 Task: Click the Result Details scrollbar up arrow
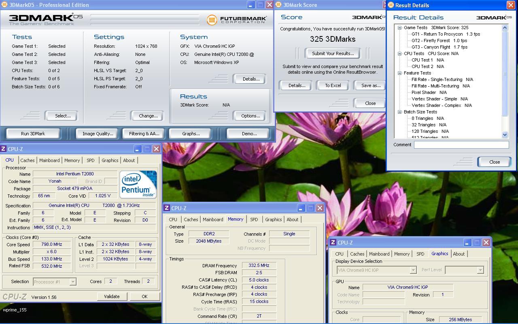click(505, 28)
